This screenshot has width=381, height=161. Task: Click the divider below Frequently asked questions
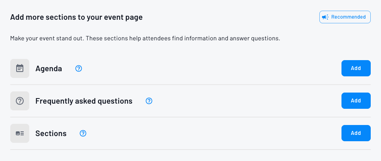coord(190,117)
